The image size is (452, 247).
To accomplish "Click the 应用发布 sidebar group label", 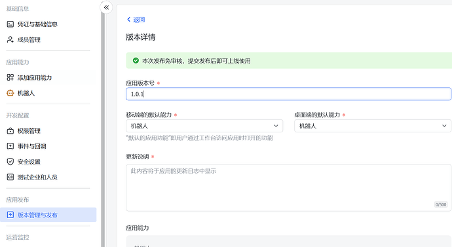I will [x=18, y=199].
